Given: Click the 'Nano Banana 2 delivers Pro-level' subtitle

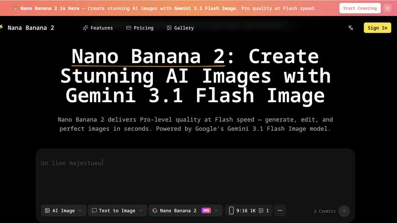Looking at the screenshot, I should click(x=195, y=124).
